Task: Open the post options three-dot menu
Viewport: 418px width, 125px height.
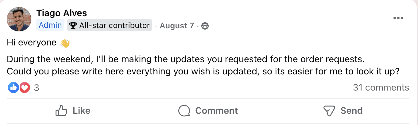Action: [x=398, y=18]
